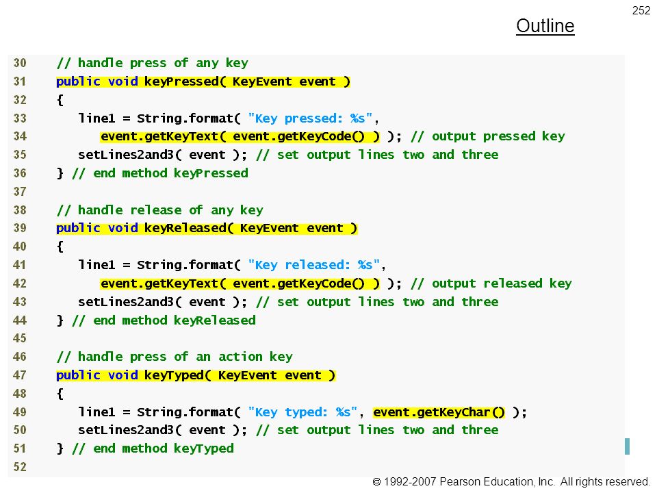Click the "// output released key" comment
Screen dimensions: 657x493
click(491, 283)
